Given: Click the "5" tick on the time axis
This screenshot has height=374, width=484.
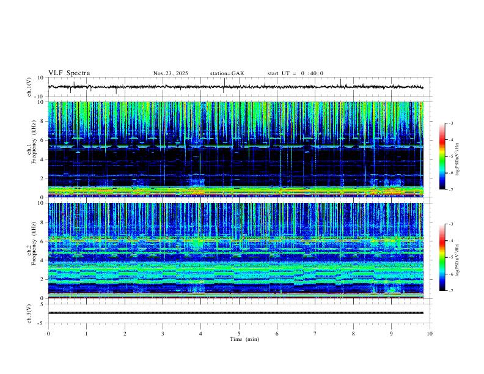Looking at the screenshot, I should [x=239, y=334].
